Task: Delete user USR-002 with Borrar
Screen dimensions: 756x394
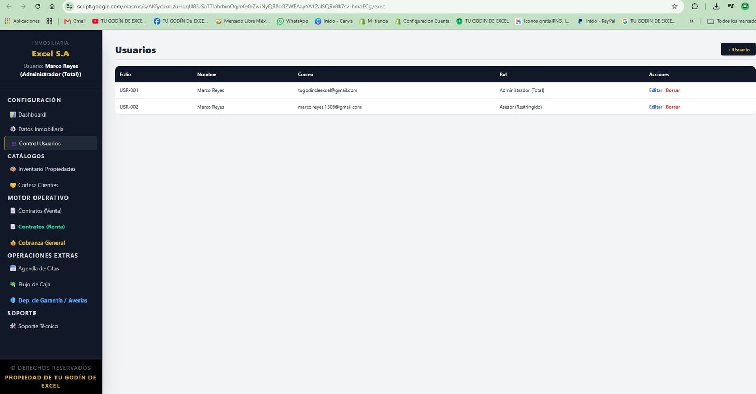Action: (673, 107)
